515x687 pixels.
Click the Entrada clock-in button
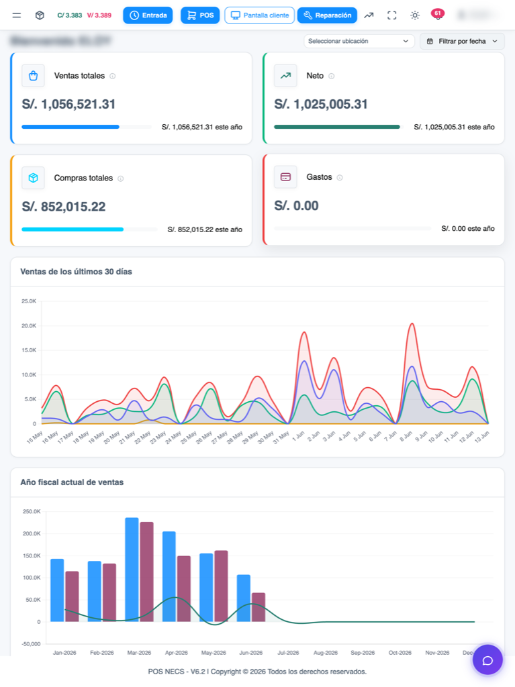pyautogui.click(x=148, y=15)
